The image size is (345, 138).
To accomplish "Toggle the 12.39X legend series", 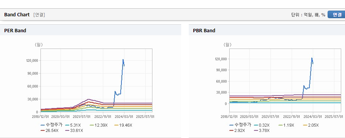I will [99, 125].
